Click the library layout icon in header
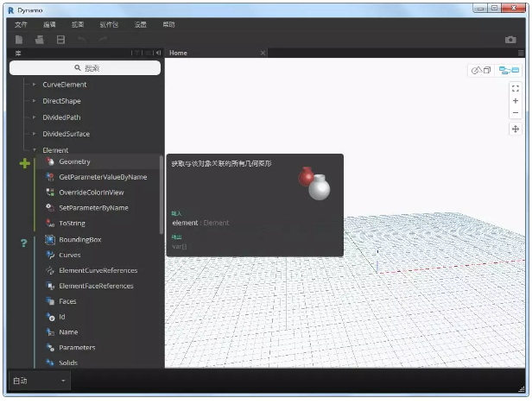Viewport: 532px width, 404px height. 148,53
